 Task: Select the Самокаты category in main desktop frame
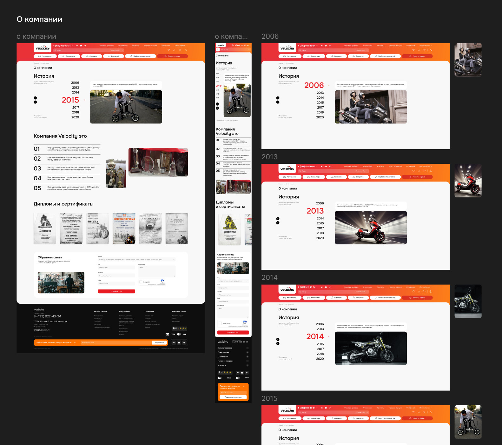click(92, 56)
